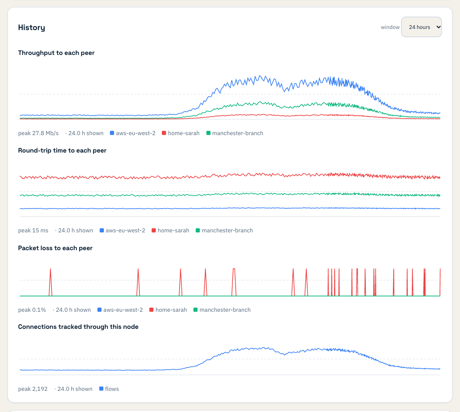Click the blue aws-eu-west-2 swatch under Packet loss
Screen dimensions: 460x412
[x=99, y=310]
